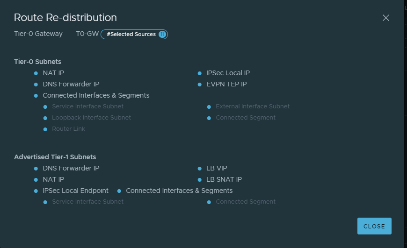The image size is (407, 248).
Task: Select Tier-0 DNS Forwarder IP entry
Action: (x=71, y=84)
